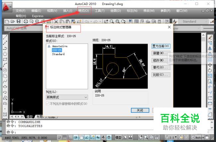Open the 格式(O) menu
The height and width of the screenshot is (142, 216).
pyautogui.click(x=84, y=11)
